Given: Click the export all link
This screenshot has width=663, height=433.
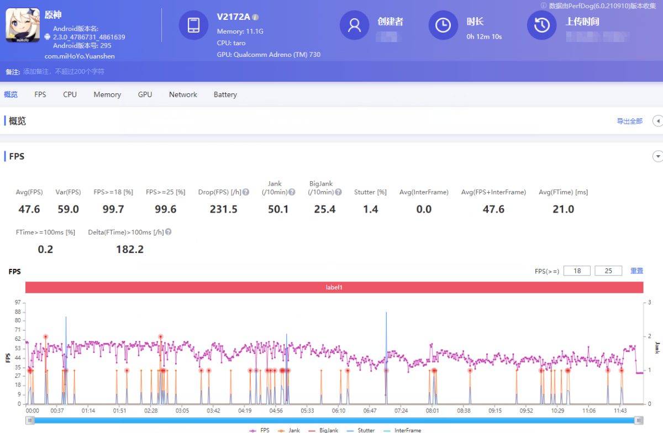Looking at the screenshot, I should (x=629, y=121).
